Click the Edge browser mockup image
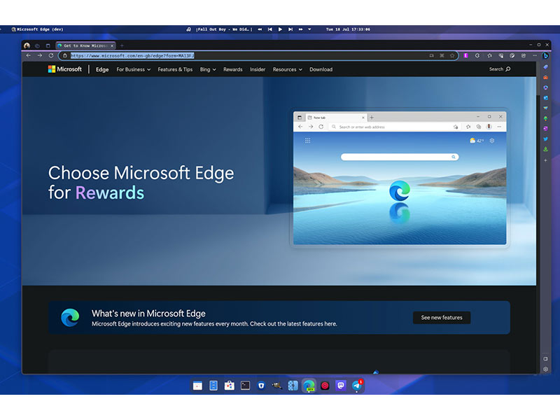The image size is (560, 420). click(x=400, y=178)
